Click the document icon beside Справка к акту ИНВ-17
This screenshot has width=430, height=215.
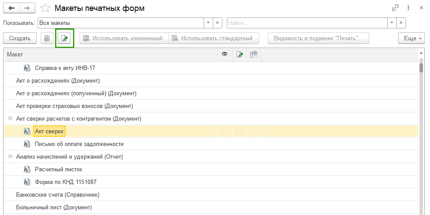tap(27, 68)
